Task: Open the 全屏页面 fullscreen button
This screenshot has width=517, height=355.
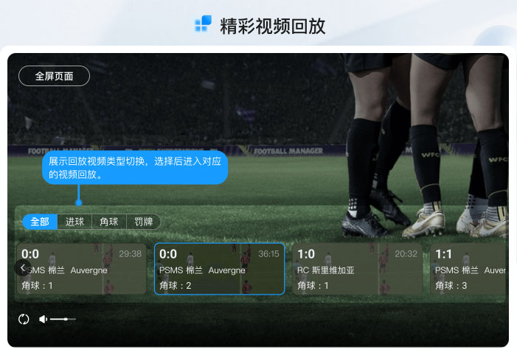Action: pos(54,76)
